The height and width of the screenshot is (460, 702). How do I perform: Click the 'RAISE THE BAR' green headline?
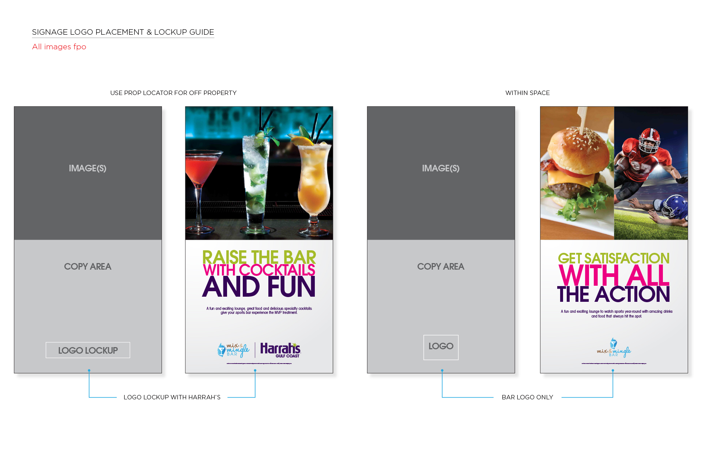point(259,257)
